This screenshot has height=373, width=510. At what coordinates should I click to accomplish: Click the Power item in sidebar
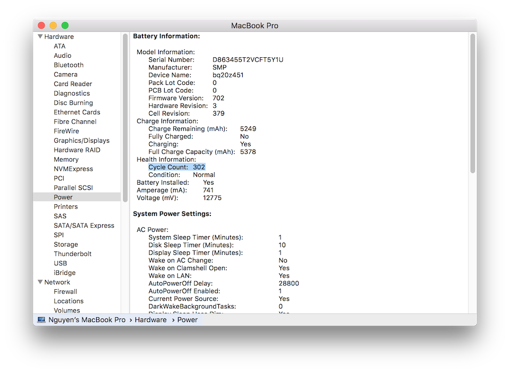pos(63,197)
